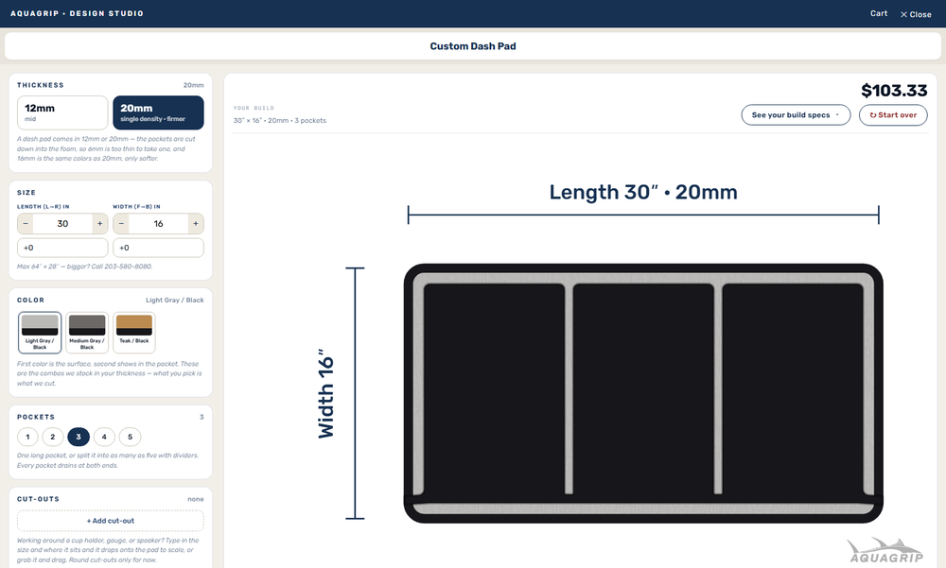The image size is (946, 568).
Task: Click the Custom Dash Pad title
Action: click(x=473, y=46)
